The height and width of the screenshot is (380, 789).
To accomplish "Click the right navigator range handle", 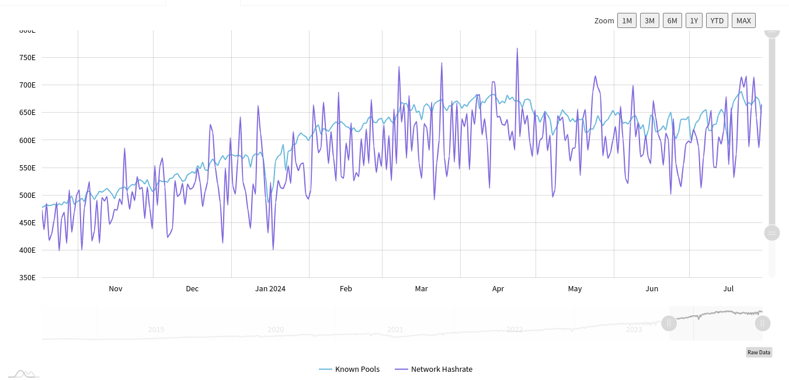I will [x=763, y=323].
